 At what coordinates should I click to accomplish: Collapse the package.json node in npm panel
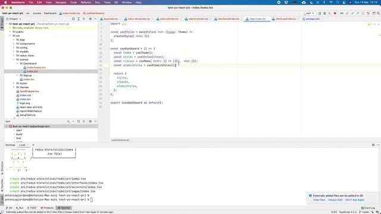pos(7,127)
